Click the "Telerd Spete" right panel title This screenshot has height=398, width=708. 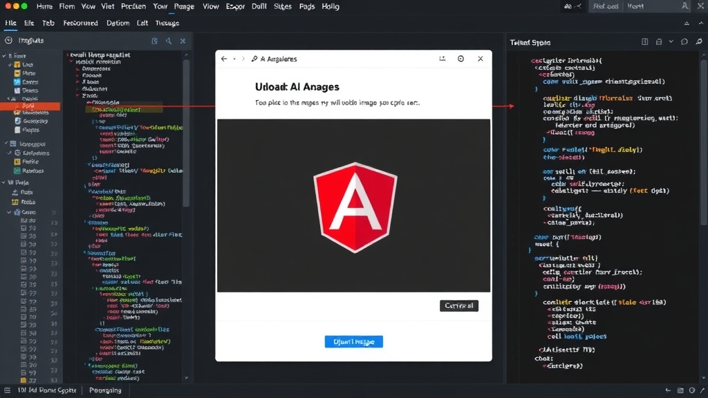(530, 42)
